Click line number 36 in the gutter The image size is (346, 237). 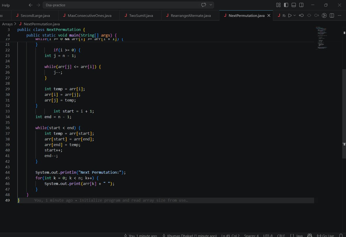point(7,128)
